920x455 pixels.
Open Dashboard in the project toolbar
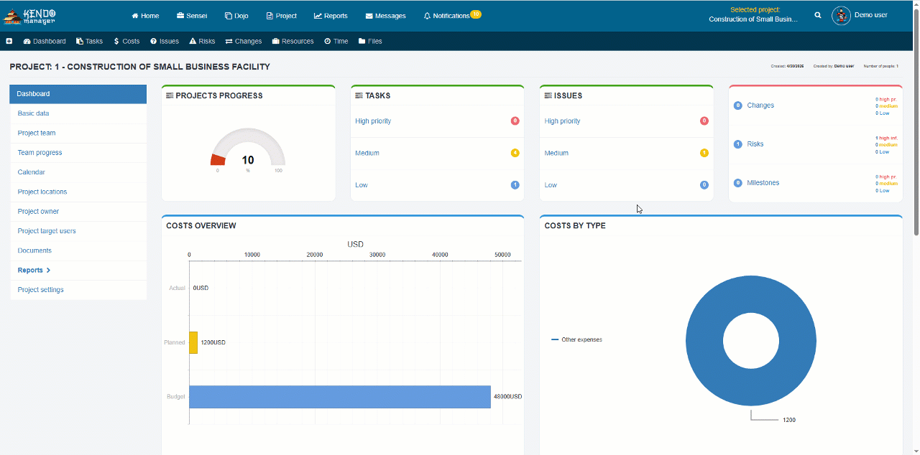(45, 41)
